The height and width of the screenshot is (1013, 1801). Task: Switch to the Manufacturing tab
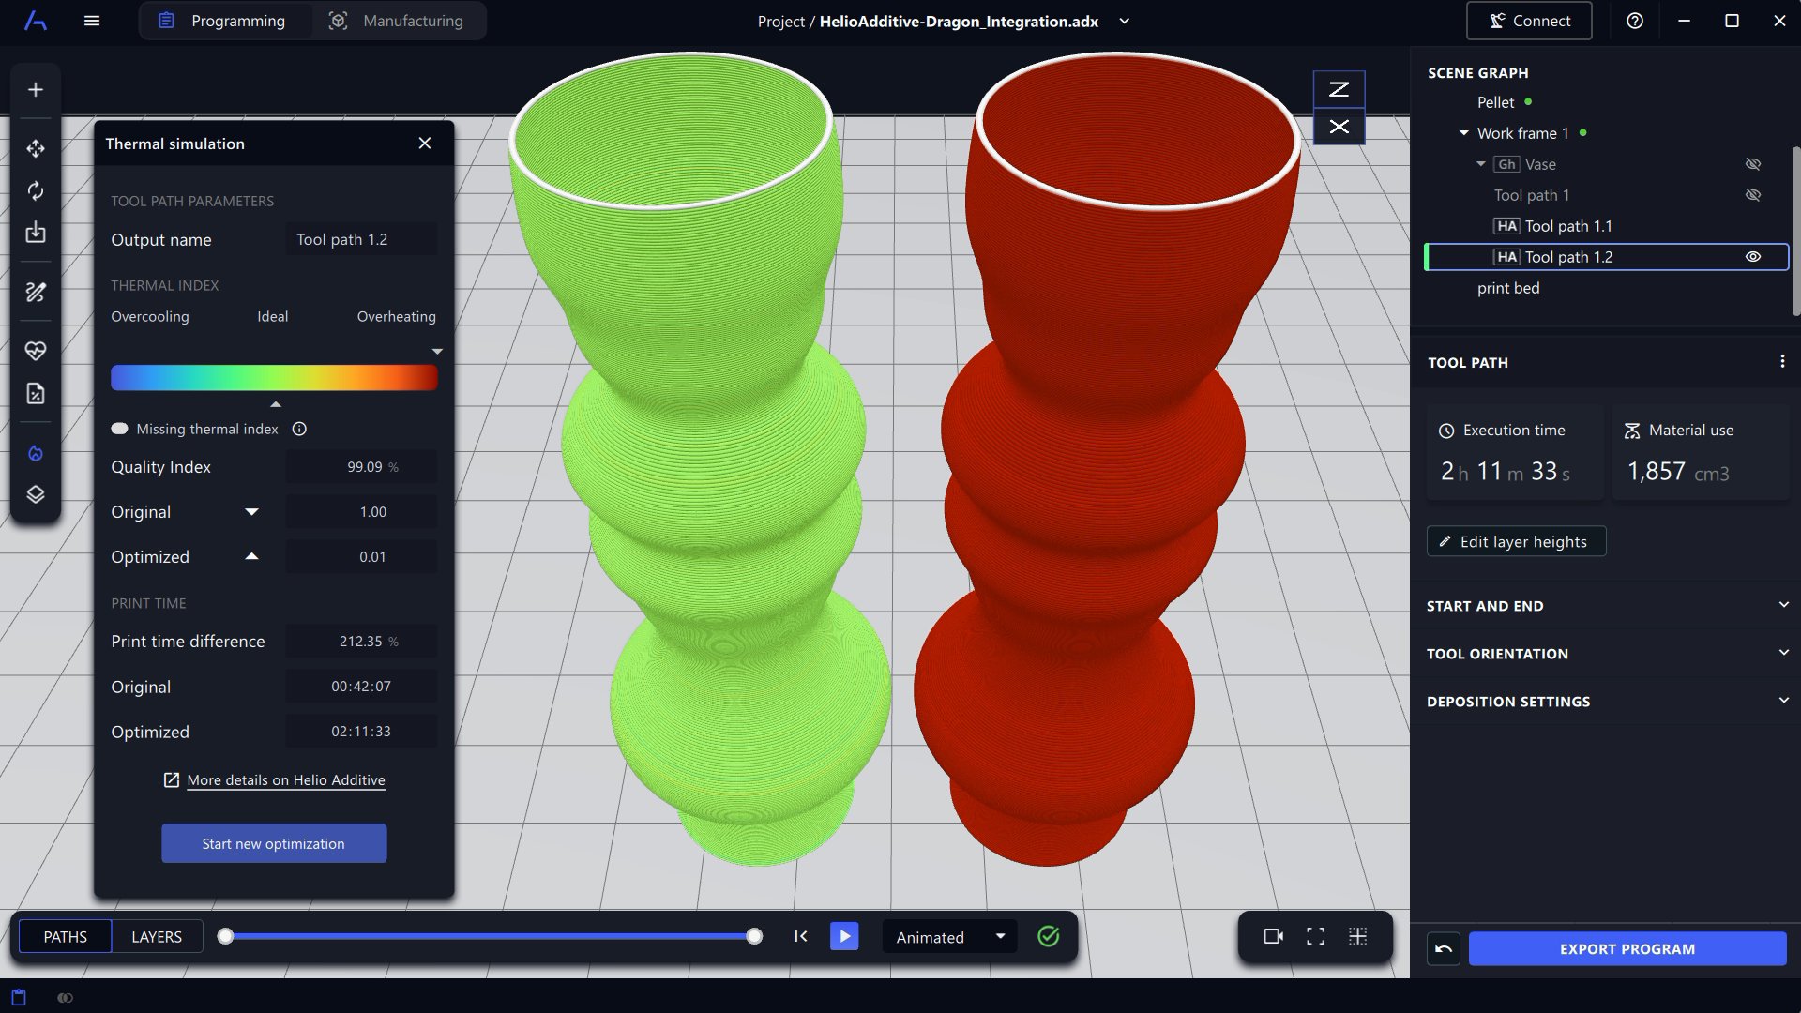(x=413, y=21)
